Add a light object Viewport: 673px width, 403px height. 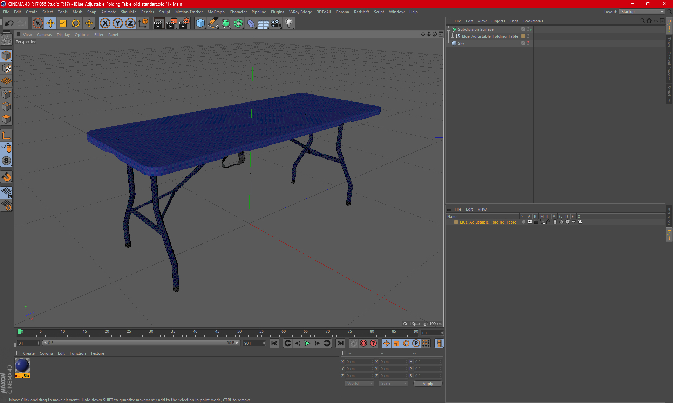(289, 23)
